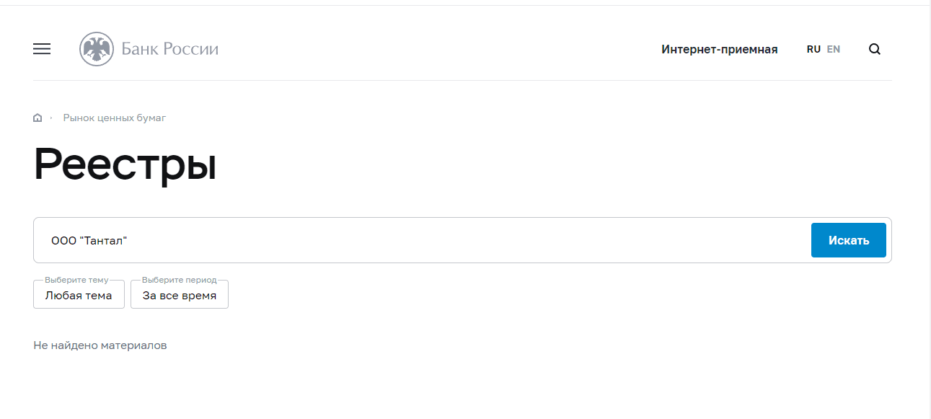Go to home via breadcrumb house icon
Viewport: 931px width, 419px height.
click(x=37, y=118)
